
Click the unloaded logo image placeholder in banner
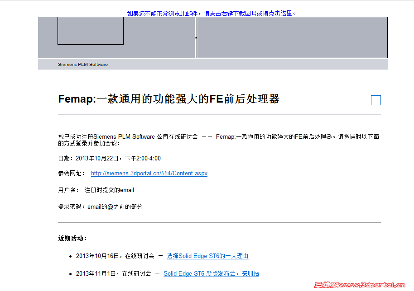(91, 31)
